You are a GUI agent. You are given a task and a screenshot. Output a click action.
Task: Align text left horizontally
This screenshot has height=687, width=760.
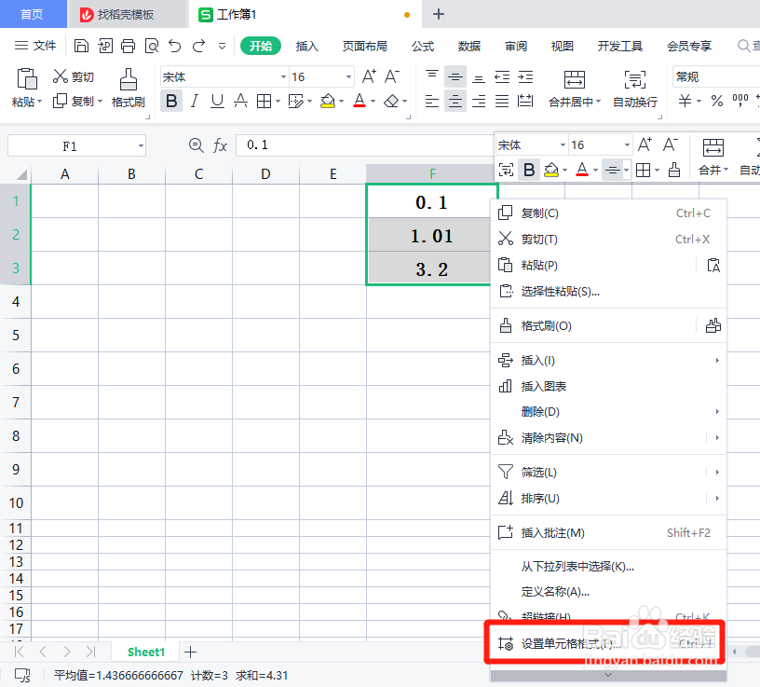(431, 101)
